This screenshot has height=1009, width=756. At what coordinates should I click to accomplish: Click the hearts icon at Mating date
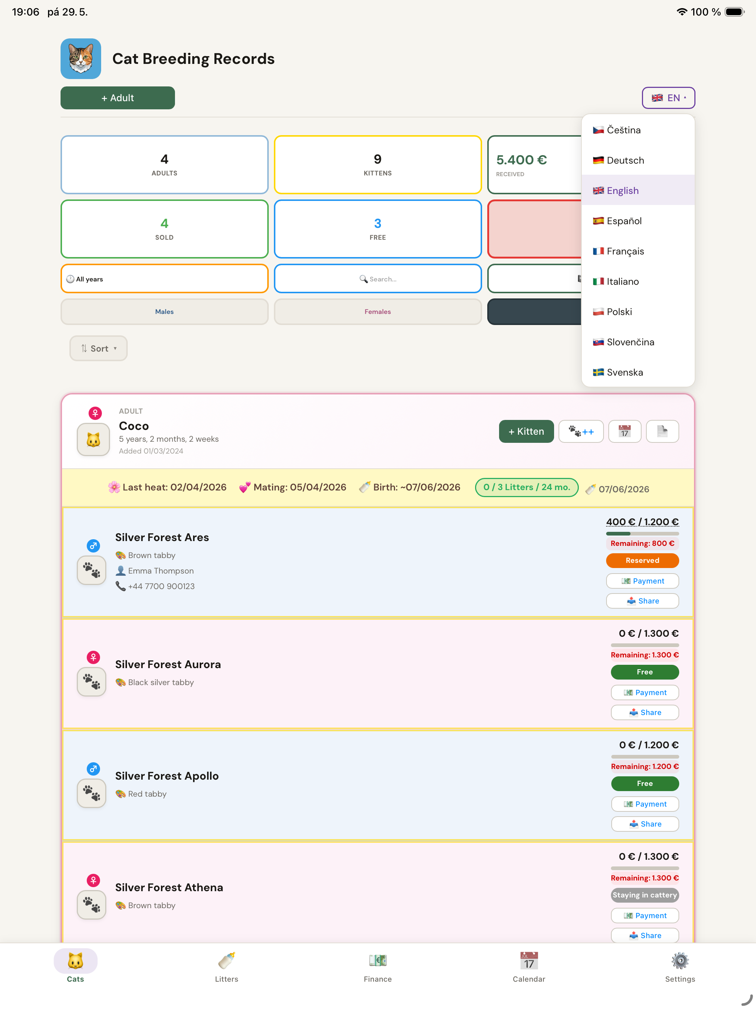[245, 487]
